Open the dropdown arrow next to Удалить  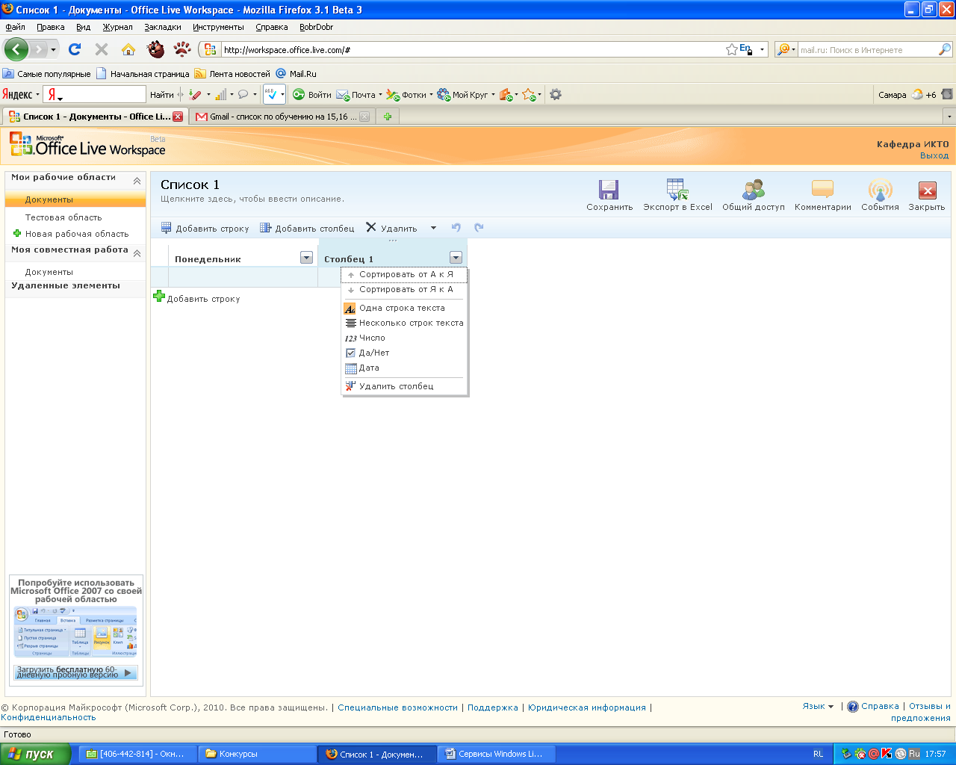(433, 228)
